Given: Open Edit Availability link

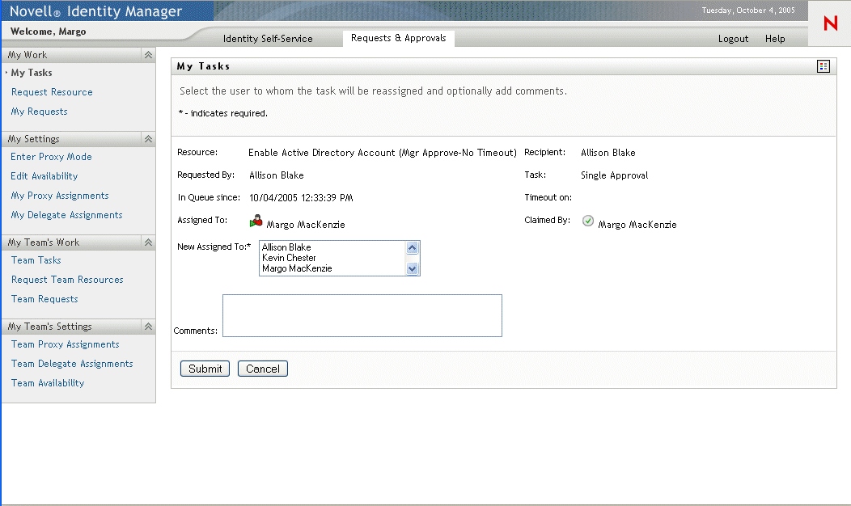Looking at the screenshot, I should pos(44,176).
